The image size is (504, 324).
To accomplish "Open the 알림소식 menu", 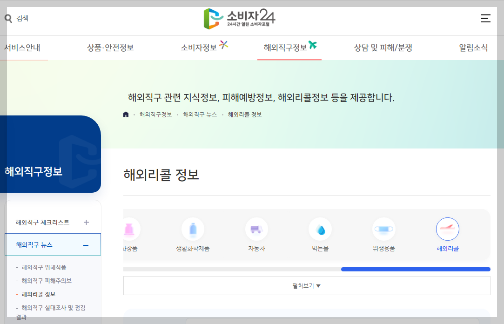I will [x=473, y=48].
